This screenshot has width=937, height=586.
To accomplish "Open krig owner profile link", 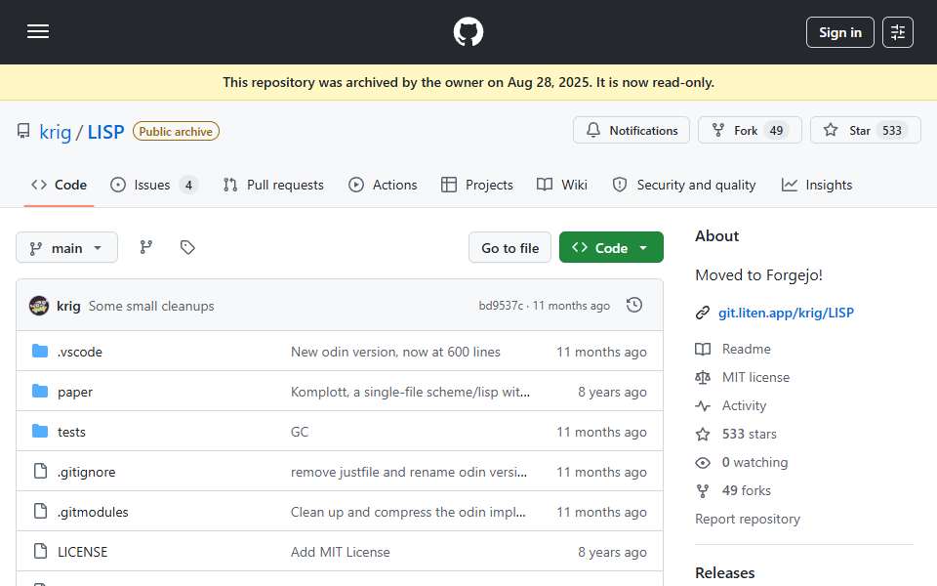I will pos(55,132).
